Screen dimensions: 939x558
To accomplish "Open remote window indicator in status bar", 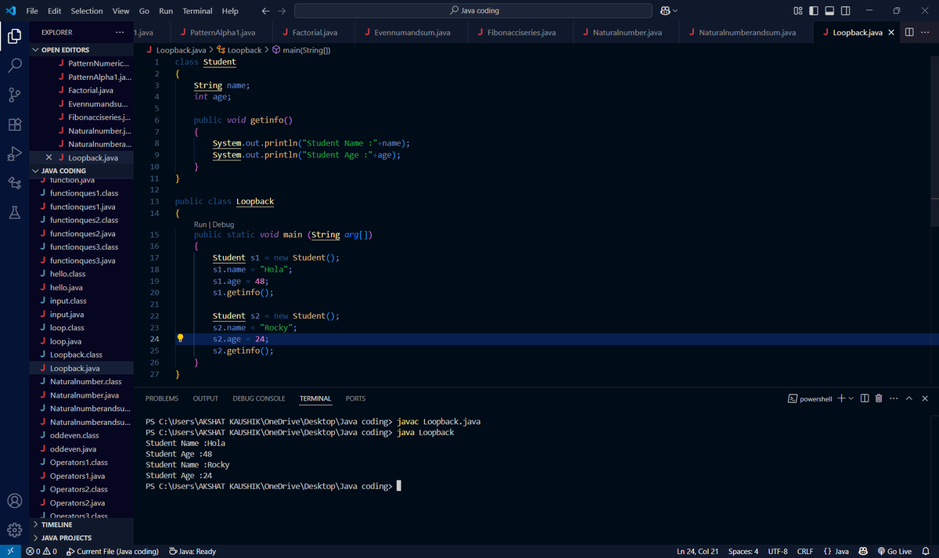I will 10,552.
